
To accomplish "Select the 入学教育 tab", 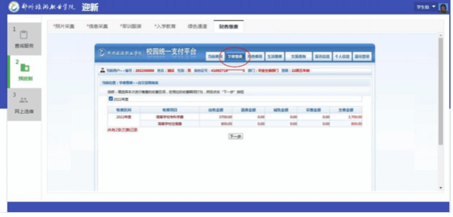I will 165,26.
